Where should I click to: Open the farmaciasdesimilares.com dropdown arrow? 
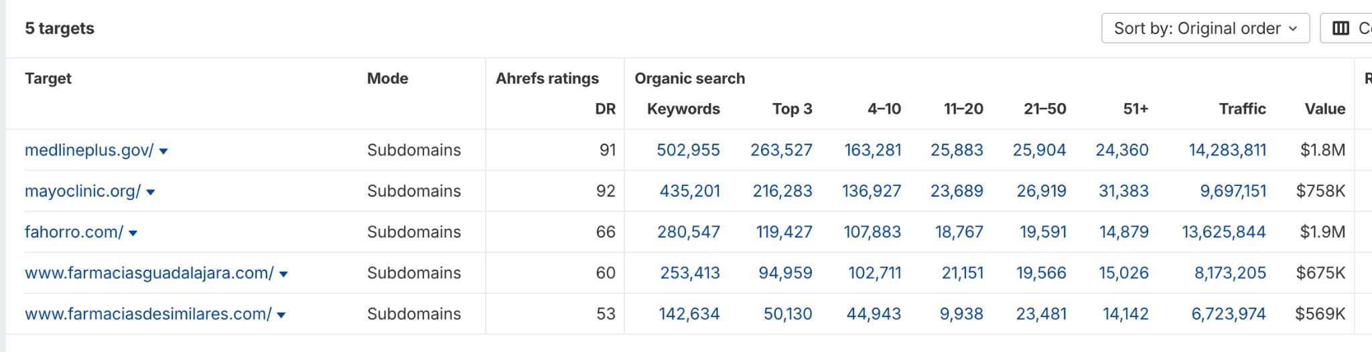(x=281, y=315)
